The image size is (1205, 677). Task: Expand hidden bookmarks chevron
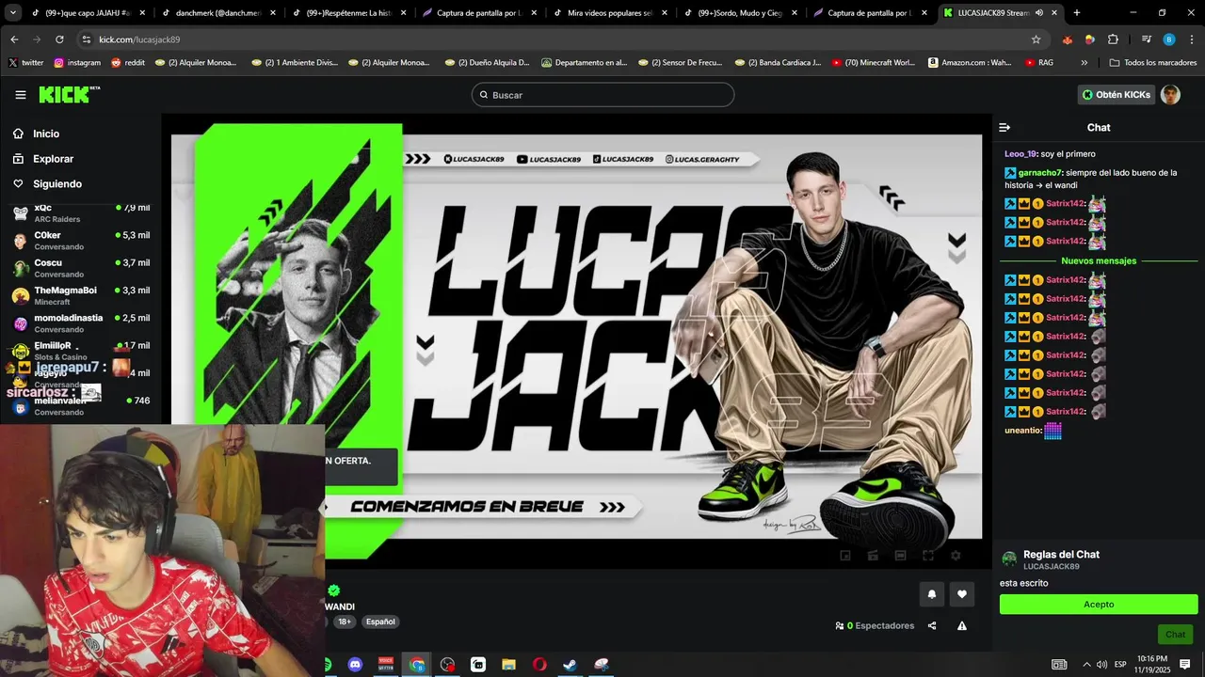click(1084, 62)
